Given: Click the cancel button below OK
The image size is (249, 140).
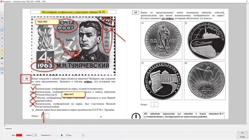Looking at the screenshot, I should (x=242, y=136).
